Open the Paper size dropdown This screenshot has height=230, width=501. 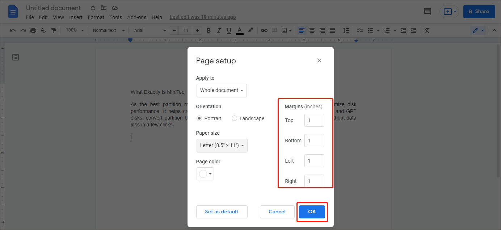click(x=222, y=145)
